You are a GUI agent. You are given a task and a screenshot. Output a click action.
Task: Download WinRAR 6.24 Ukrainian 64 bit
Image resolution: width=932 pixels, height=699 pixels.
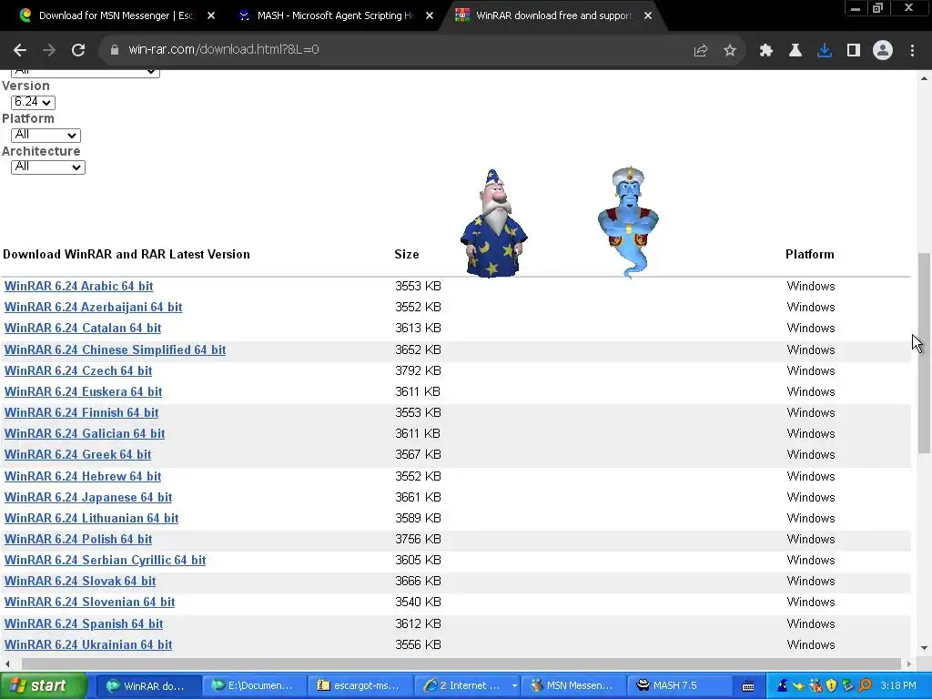pos(88,645)
